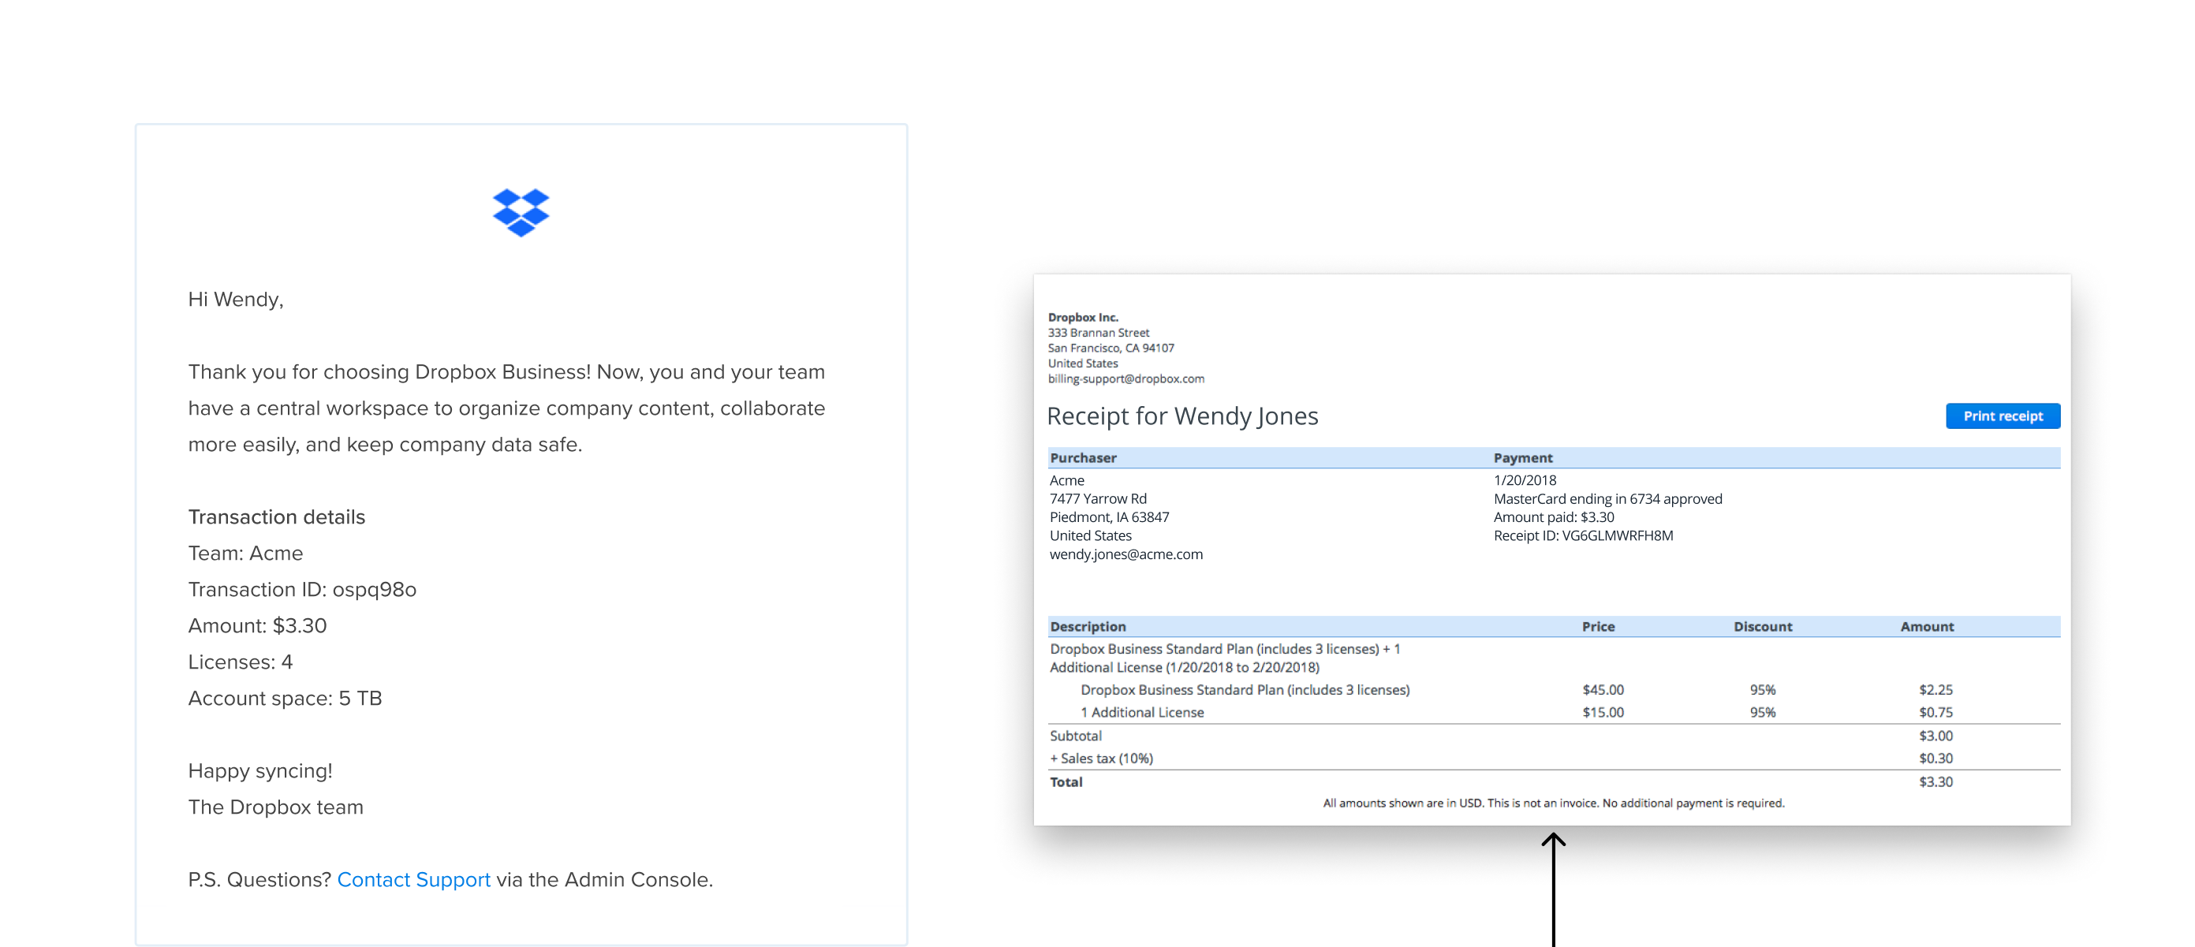Click the Payment column header

coord(1523,457)
